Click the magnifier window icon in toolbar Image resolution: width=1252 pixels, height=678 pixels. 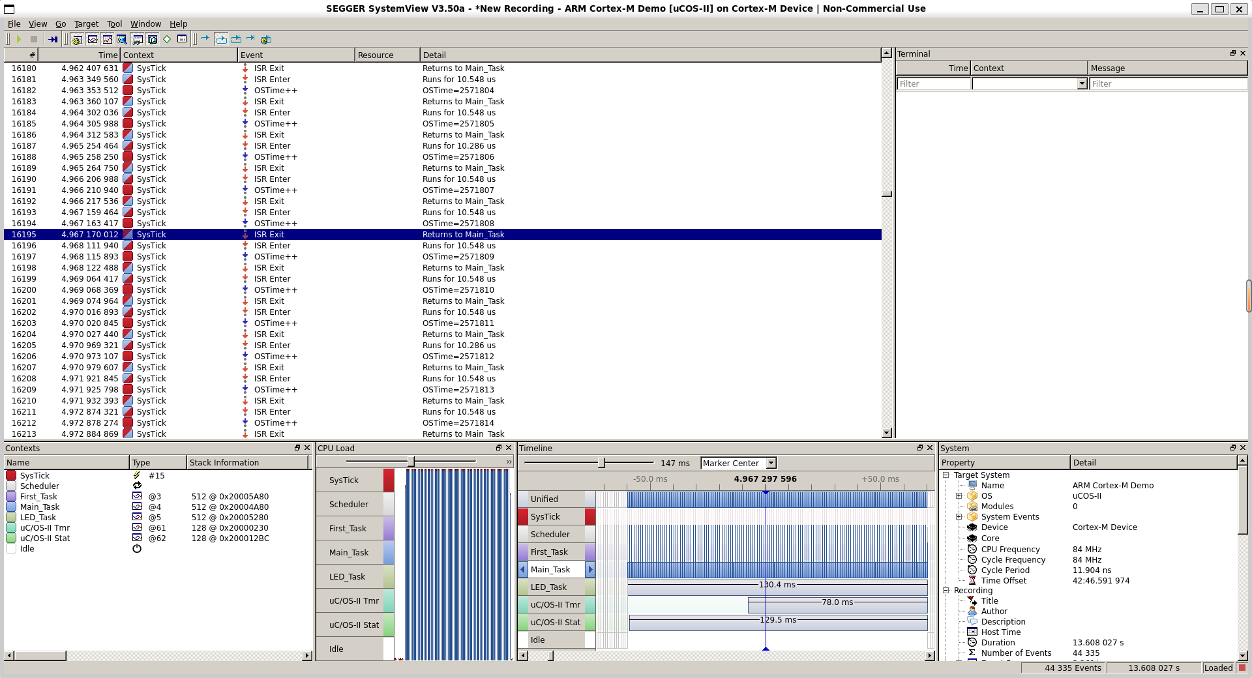[122, 39]
